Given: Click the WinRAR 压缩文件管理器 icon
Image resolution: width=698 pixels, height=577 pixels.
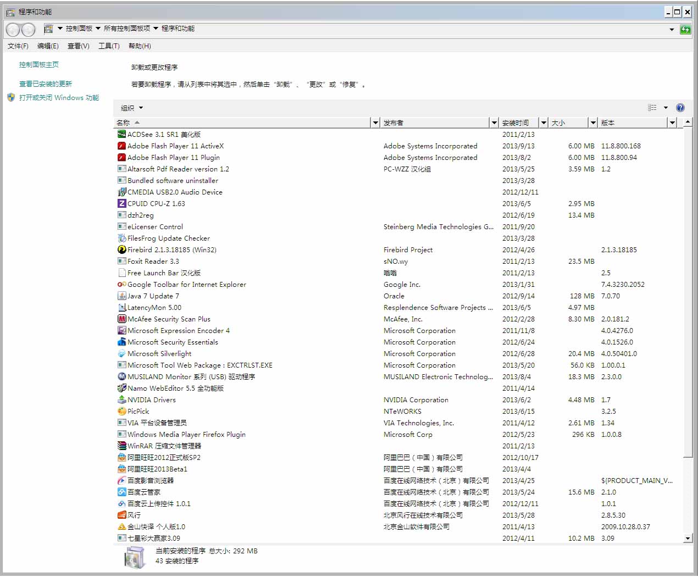Looking at the screenshot, I should 122,446.
